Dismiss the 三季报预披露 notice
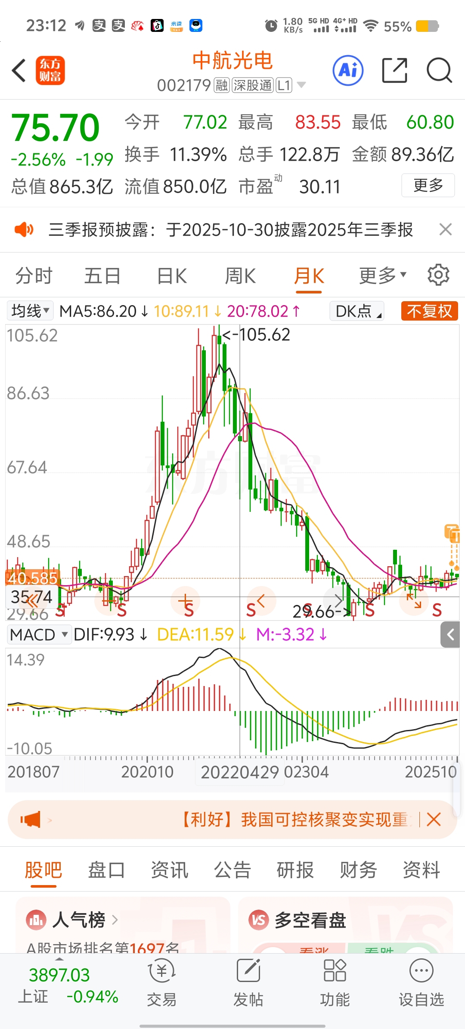This screenshot has width=465, height=1029. click(446, 230)
